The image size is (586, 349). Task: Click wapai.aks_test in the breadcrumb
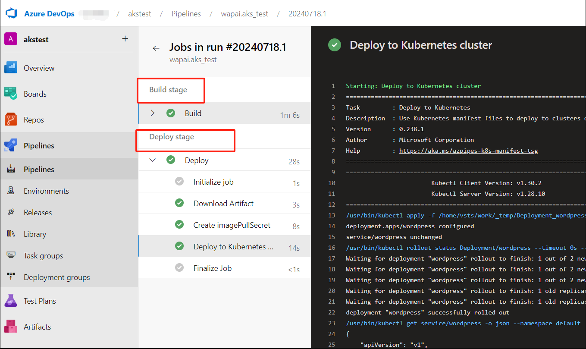[244, 14]
